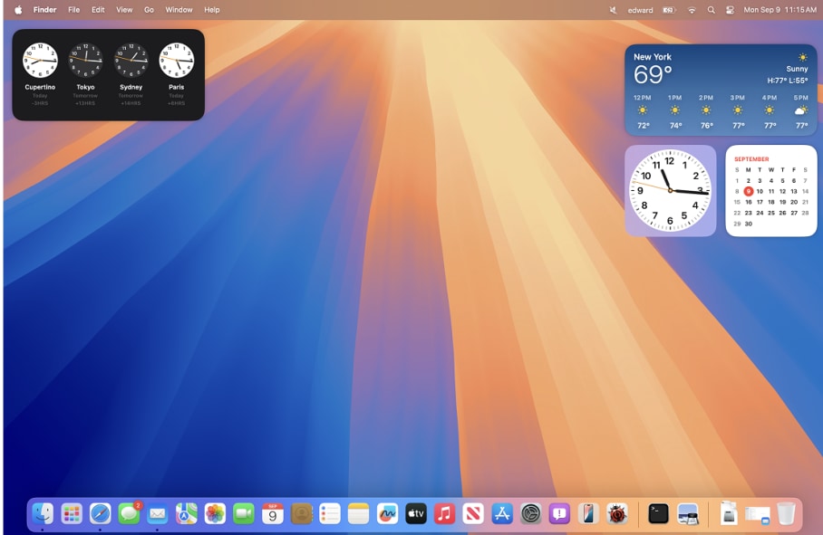The width and height of the screenshot is (823, 535).
Task: Launch Terminal from the Dock
Action: point(658,513)
